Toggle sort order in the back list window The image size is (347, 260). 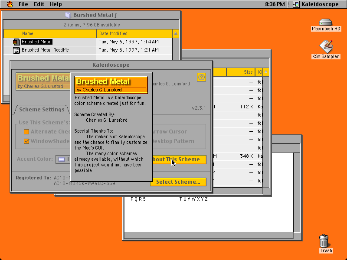(x=266, y=72)
